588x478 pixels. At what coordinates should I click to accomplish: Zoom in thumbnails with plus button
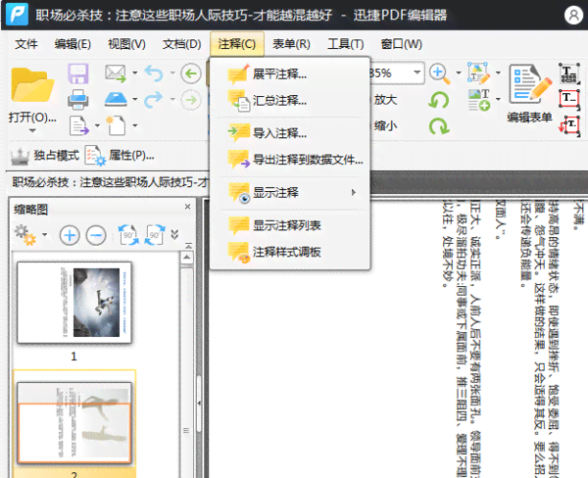point(70,235)
